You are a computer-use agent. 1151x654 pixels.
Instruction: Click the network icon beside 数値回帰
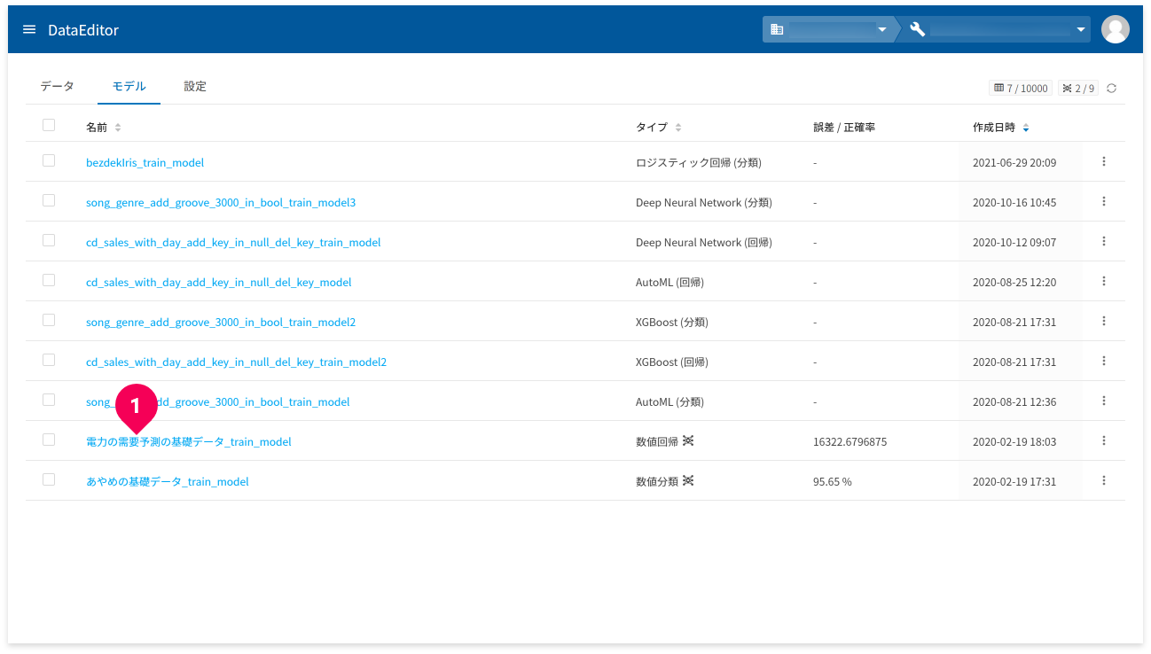[x=688, y=440]
